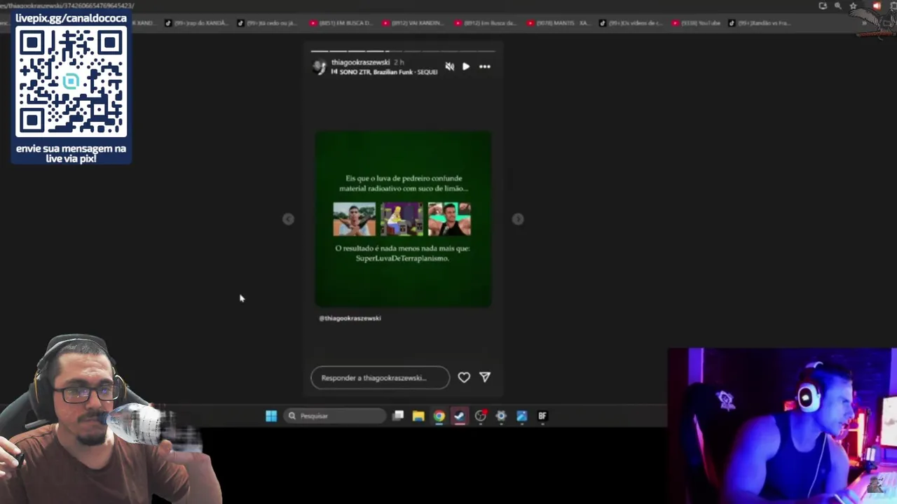Go to the next story arrow

[518, 219]
